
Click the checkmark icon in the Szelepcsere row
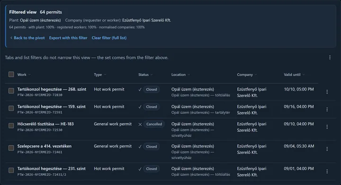coord(140,147)
